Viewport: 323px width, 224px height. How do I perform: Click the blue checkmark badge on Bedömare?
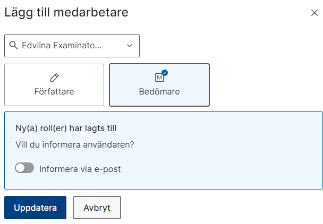click(165, 73)
